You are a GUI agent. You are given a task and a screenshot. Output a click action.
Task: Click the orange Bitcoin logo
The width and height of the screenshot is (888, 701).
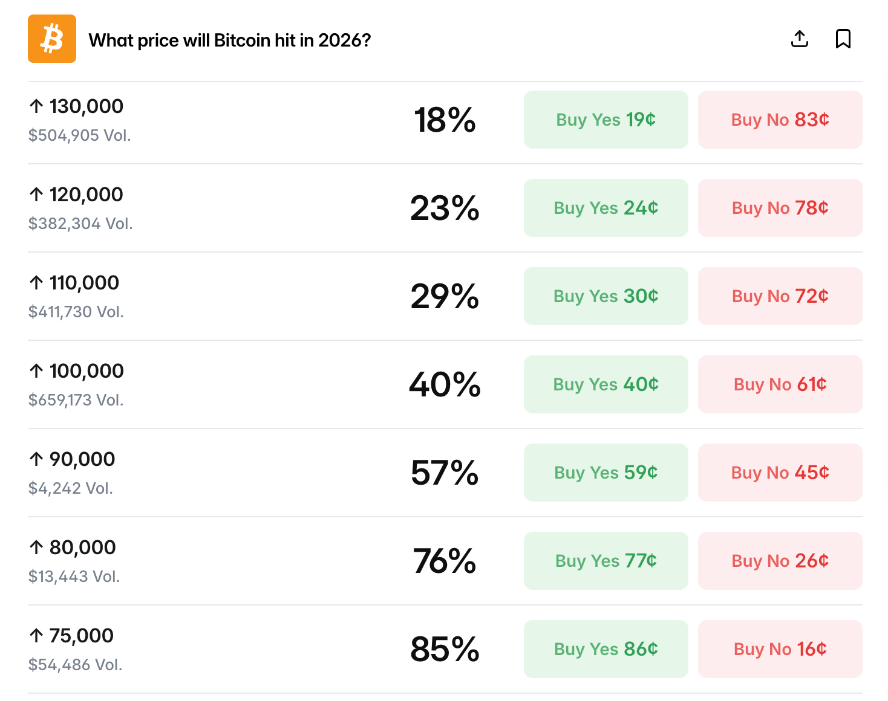coord(52,39)
